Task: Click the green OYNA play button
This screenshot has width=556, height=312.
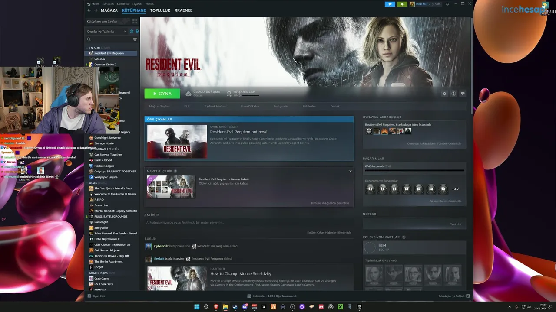Action: click(162, 94)
